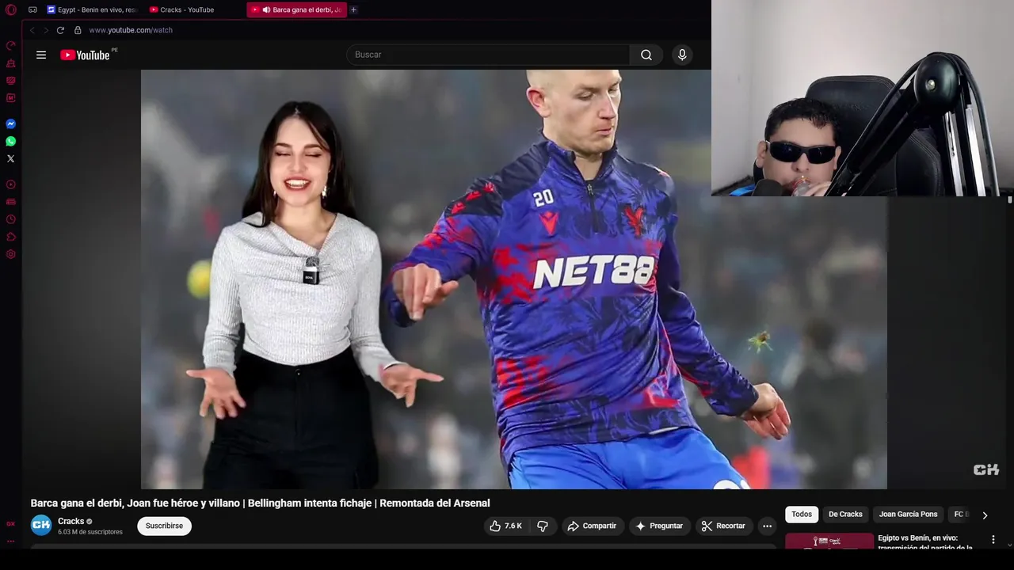View site security lock information
This screenshot has width=1014, height=570.
tap(78, 30)
